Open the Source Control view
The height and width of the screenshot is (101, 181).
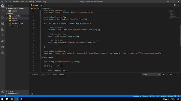click(x=3, y=17)
